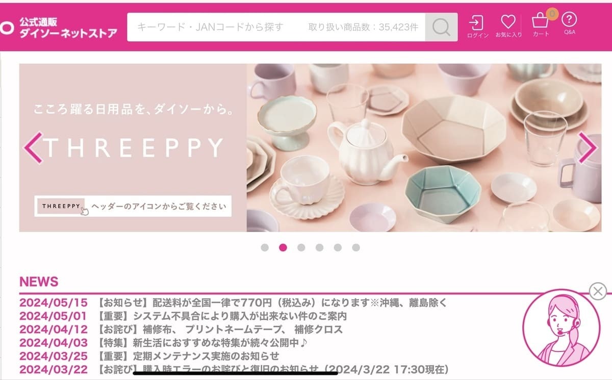Show the previous banner slide
This screenshot has height=380, width=612.
(33, 148)
